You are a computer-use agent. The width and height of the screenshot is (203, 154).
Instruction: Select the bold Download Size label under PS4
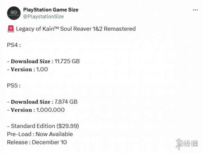point(31,61)
